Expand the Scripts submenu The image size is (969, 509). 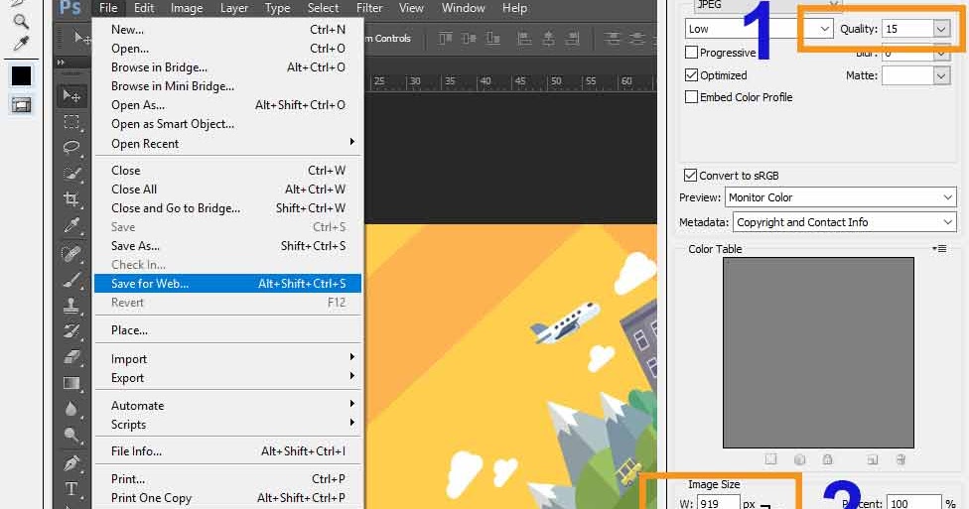227,425
